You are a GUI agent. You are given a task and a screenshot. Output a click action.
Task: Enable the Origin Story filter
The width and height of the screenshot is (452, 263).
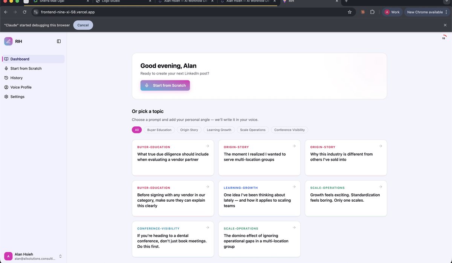189,129
